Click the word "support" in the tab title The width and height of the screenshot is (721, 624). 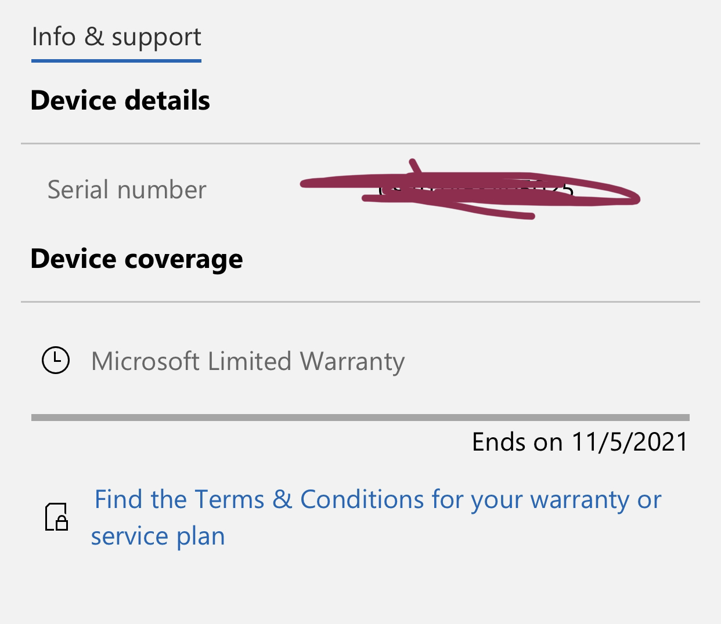point(156,37)
